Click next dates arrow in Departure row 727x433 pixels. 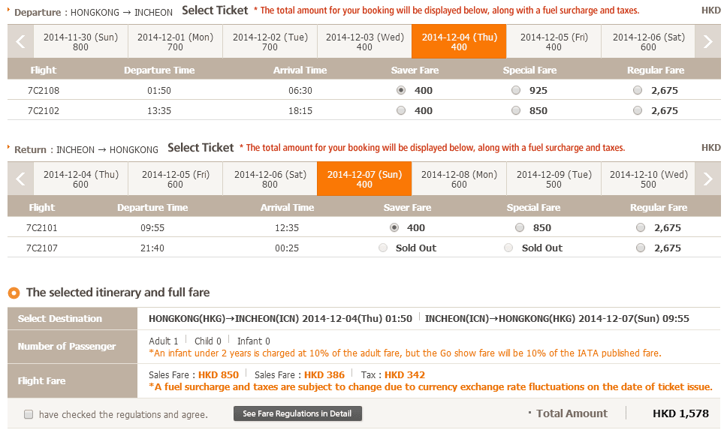(707, 42)
